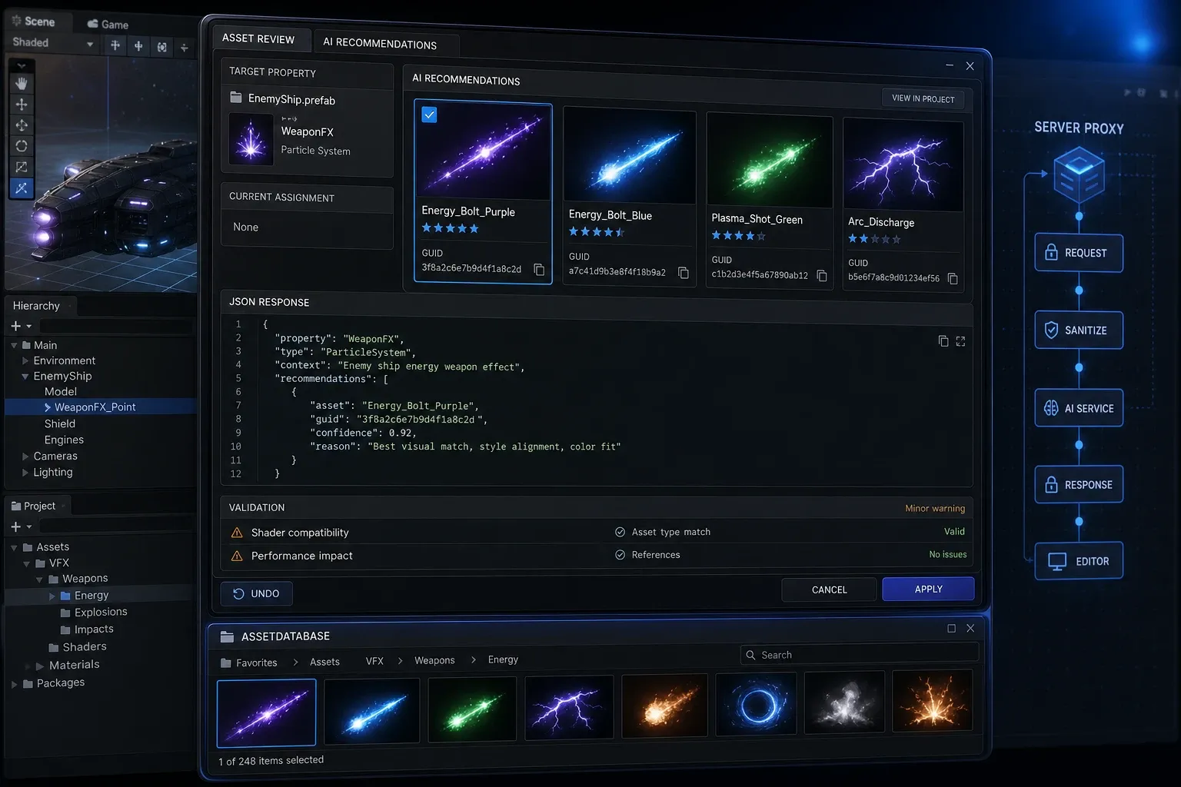This screenshot has height=787, width=1181.
Task: Click the AssetDatabase Search field
Action: click(x=859, y=654)
